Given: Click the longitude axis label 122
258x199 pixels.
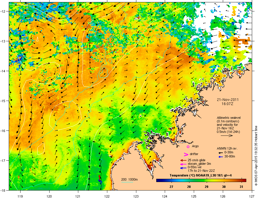Looking at the screenshot, I should click(x=107, y=196).
